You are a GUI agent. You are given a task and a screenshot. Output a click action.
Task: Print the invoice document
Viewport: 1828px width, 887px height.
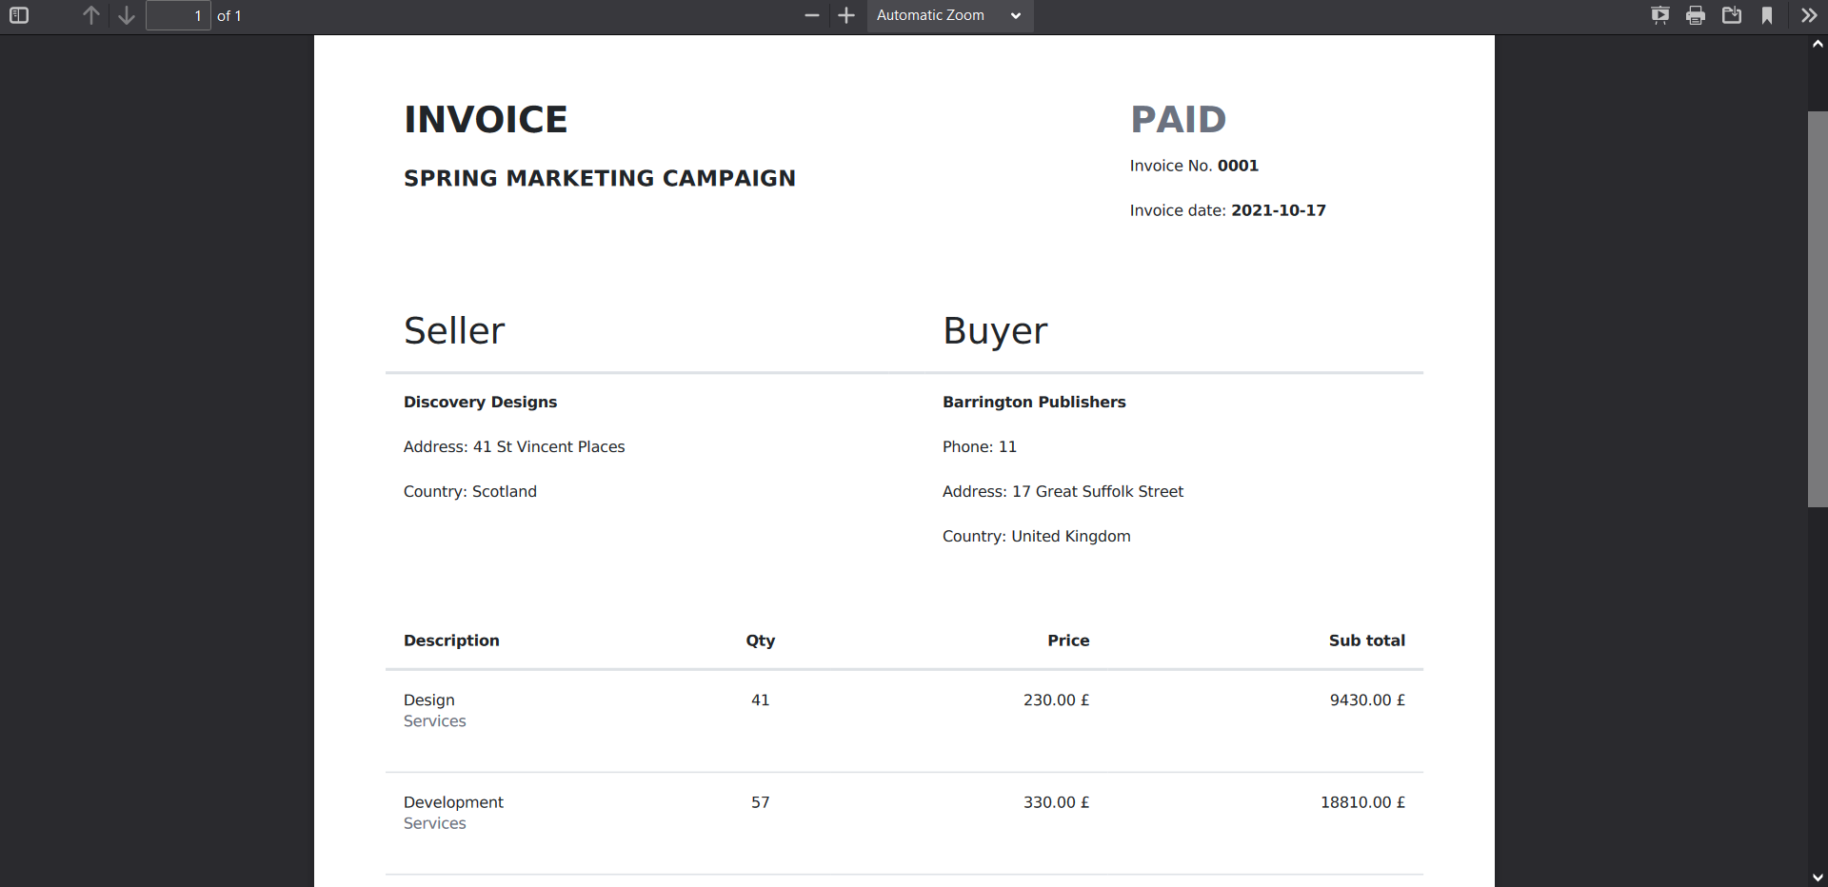pyautogui.click(x=1696, y=15)
